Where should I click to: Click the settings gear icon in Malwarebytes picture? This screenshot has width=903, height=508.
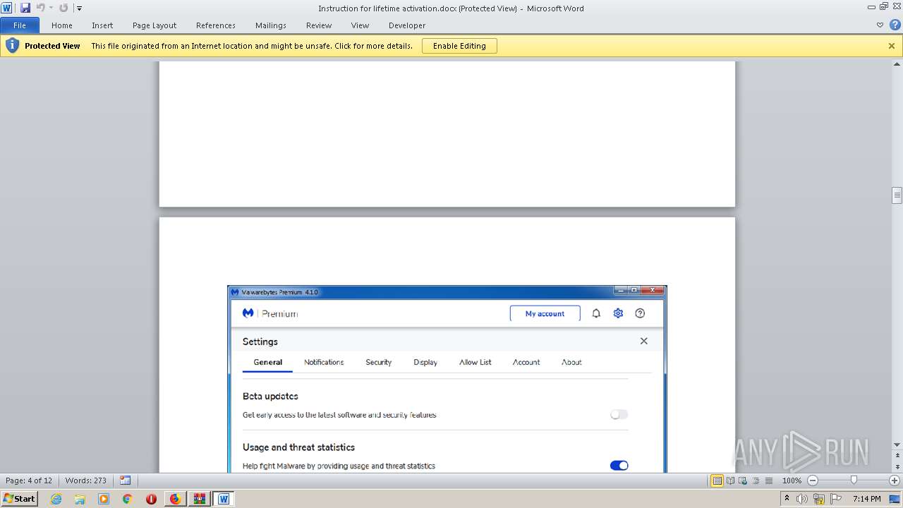(618, 313)
